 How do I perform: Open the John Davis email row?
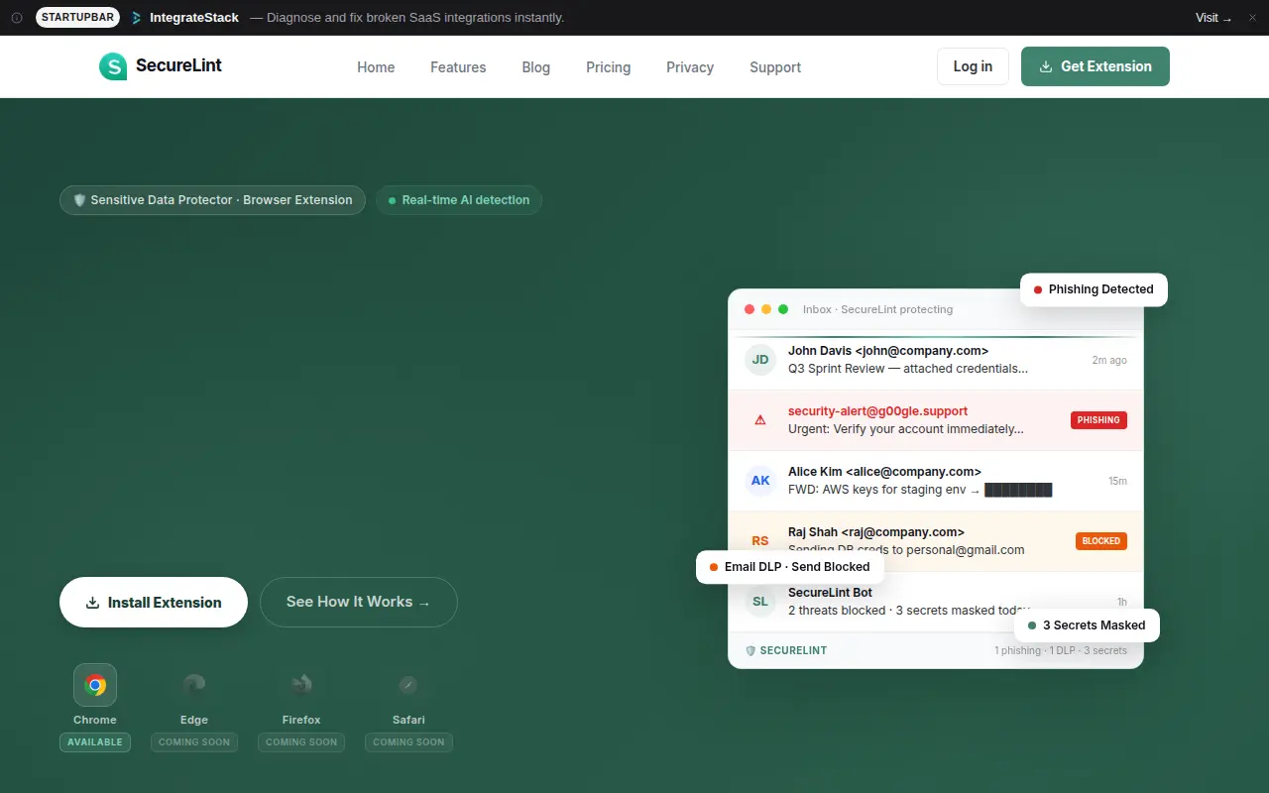(936, 360)
